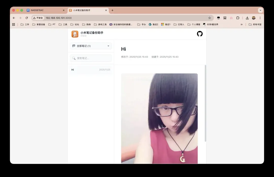
Task: Click the search magnifier icon in sidebar
Action: (x=73, y=58)
